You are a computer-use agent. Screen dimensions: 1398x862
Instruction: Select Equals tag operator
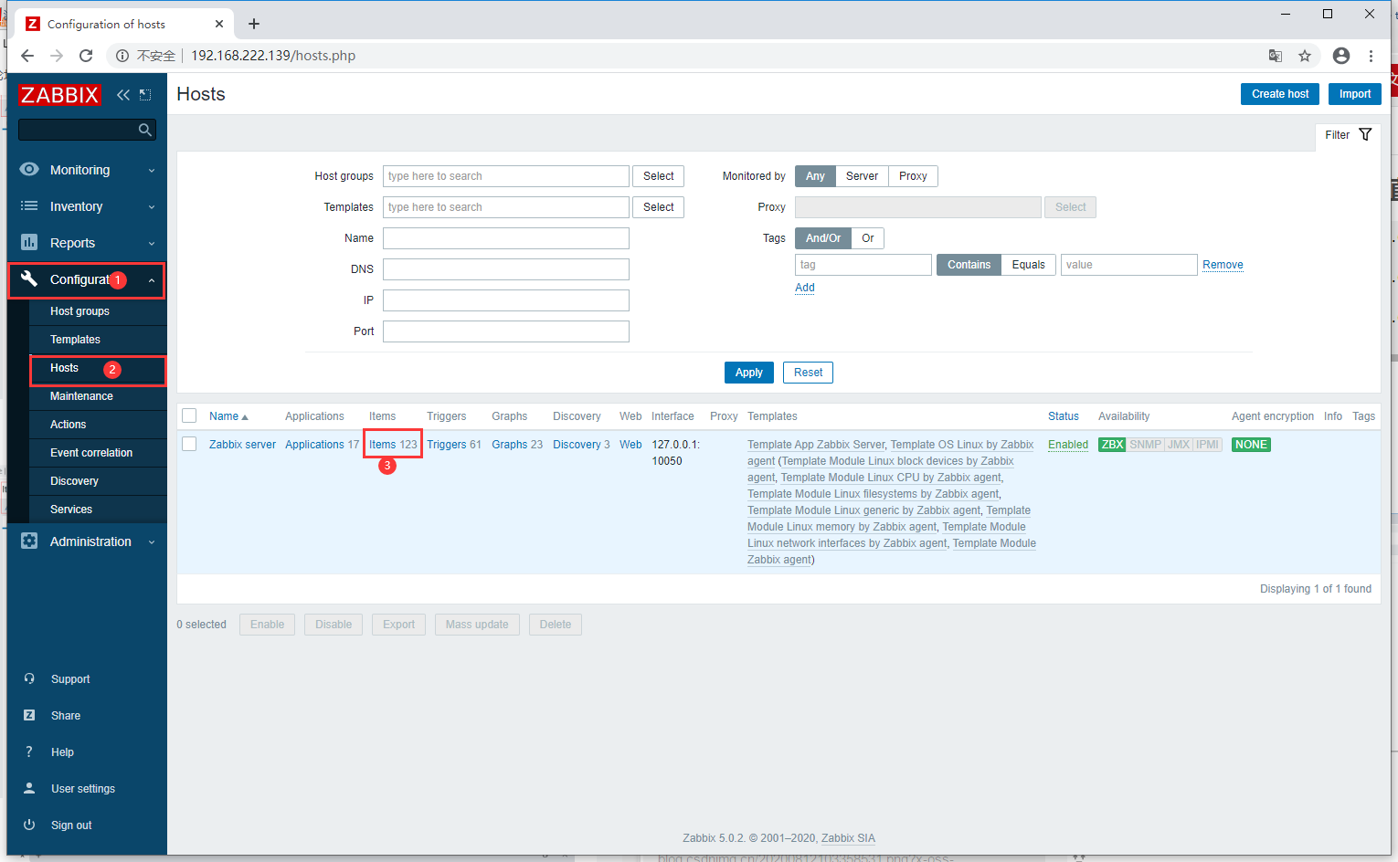(x=1029, y=265)
